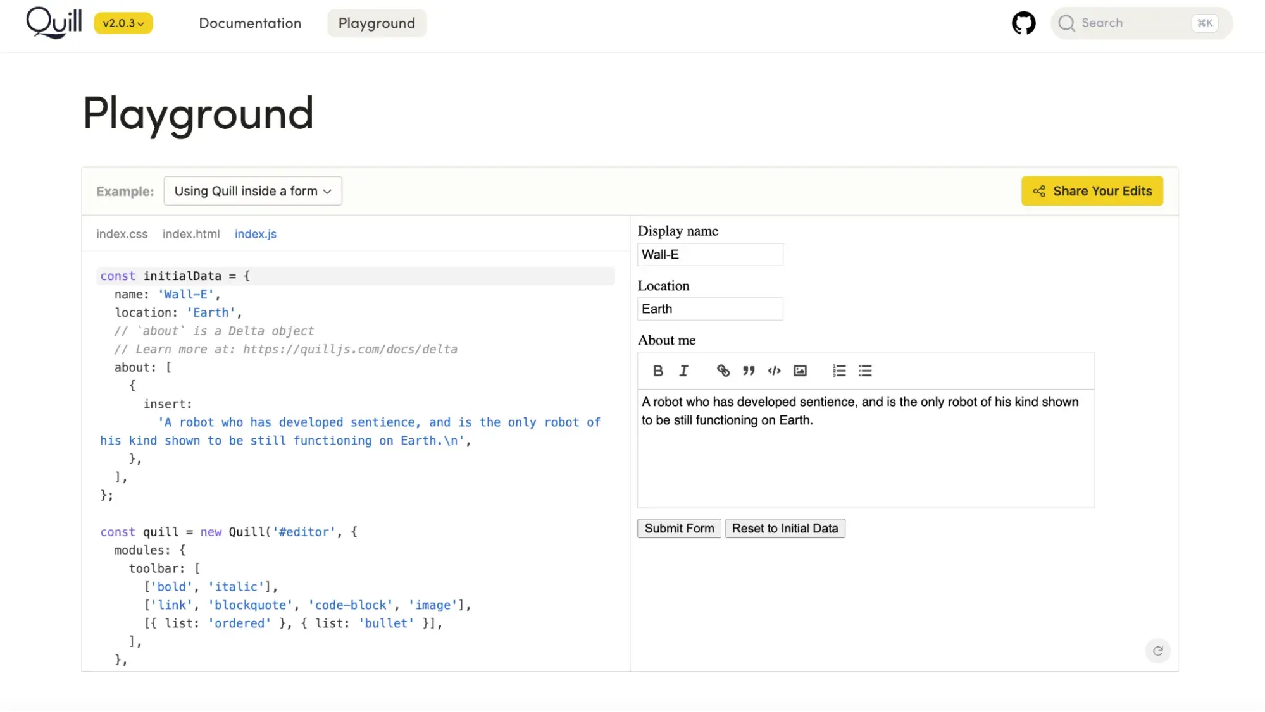Toggle italic formatting in editor toolbar
Image resolution: width=1265 pixels, height=712 pixels.
point(683,371)
